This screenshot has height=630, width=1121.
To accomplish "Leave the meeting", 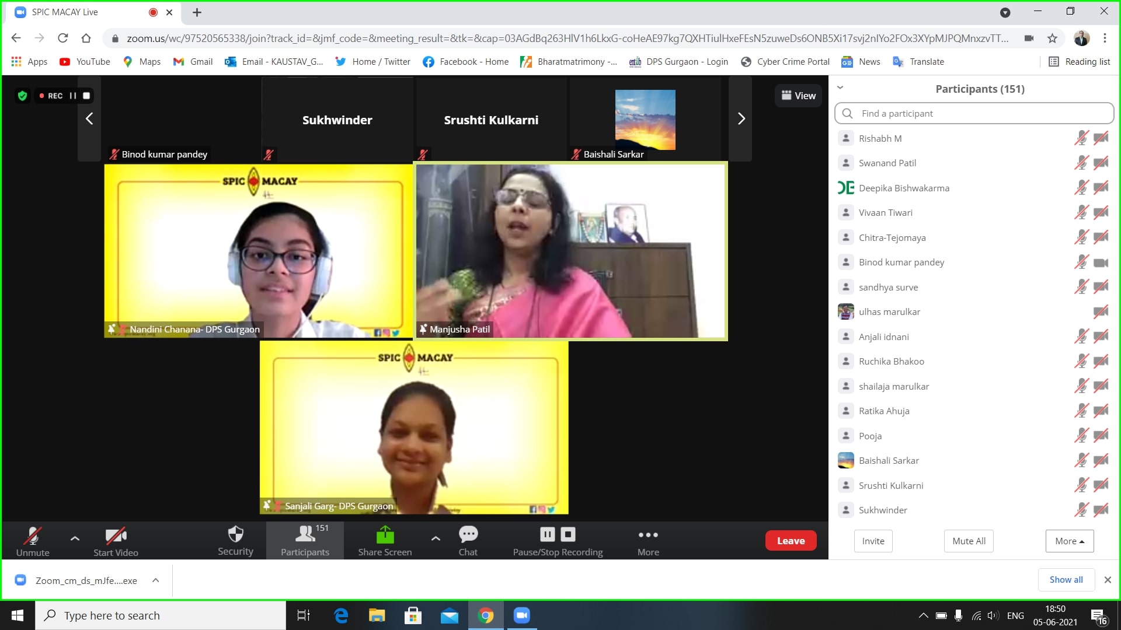I will (x=791, y=541).
